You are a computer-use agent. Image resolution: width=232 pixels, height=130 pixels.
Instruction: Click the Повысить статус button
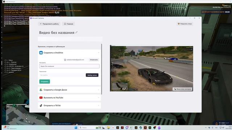tap(185, 24)
